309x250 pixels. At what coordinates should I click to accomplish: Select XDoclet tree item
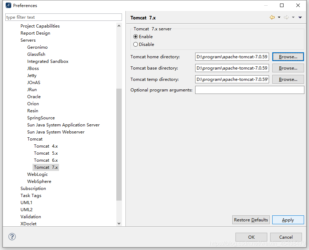pyautogui.click(x=28, y=224)
